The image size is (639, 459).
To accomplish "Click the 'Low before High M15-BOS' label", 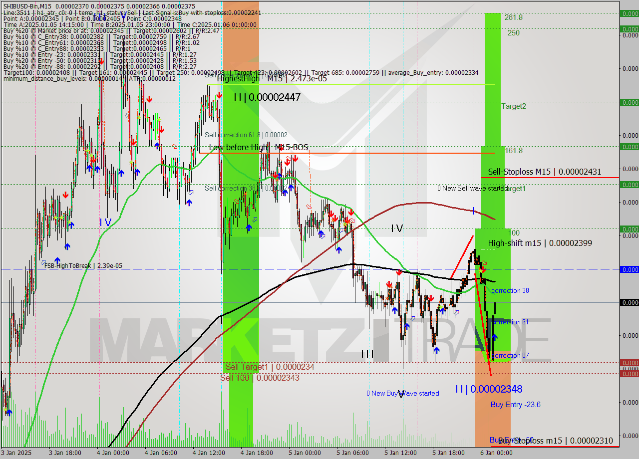I will [x=258, y=148].
